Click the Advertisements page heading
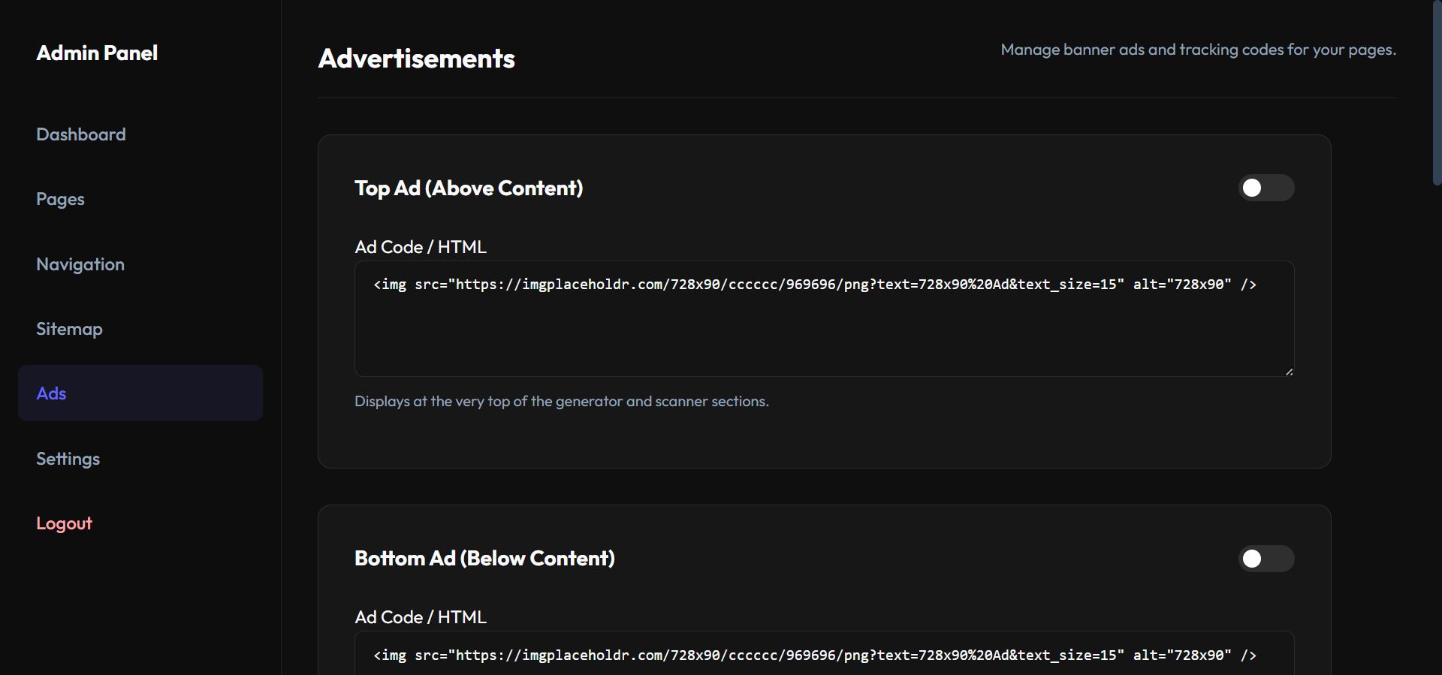1442x675 pixels. [416, 59]
